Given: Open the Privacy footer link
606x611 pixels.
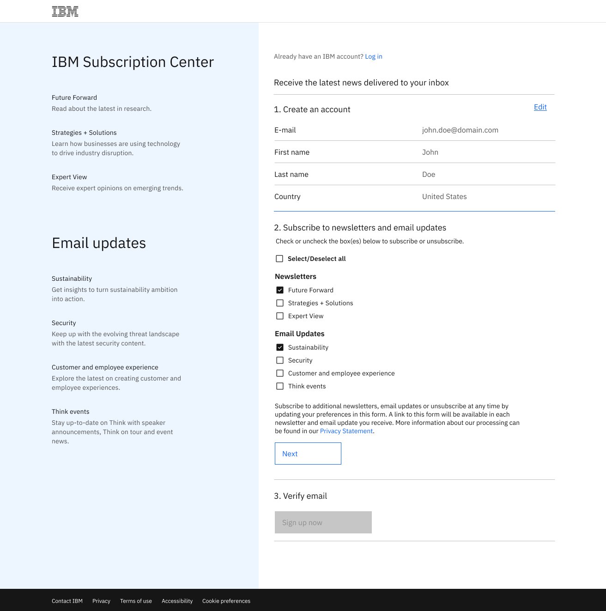Looking at the screenshot, I should click(101, 601).
